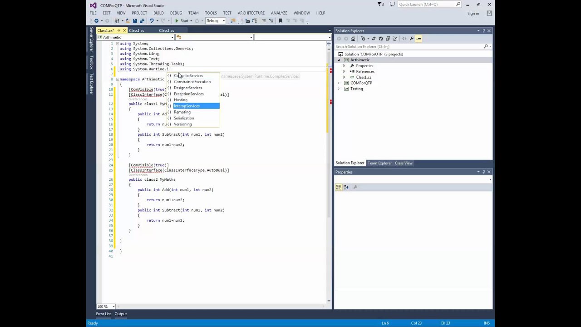
Task: Switch to the Team Explorer tab
Action: 379,163
